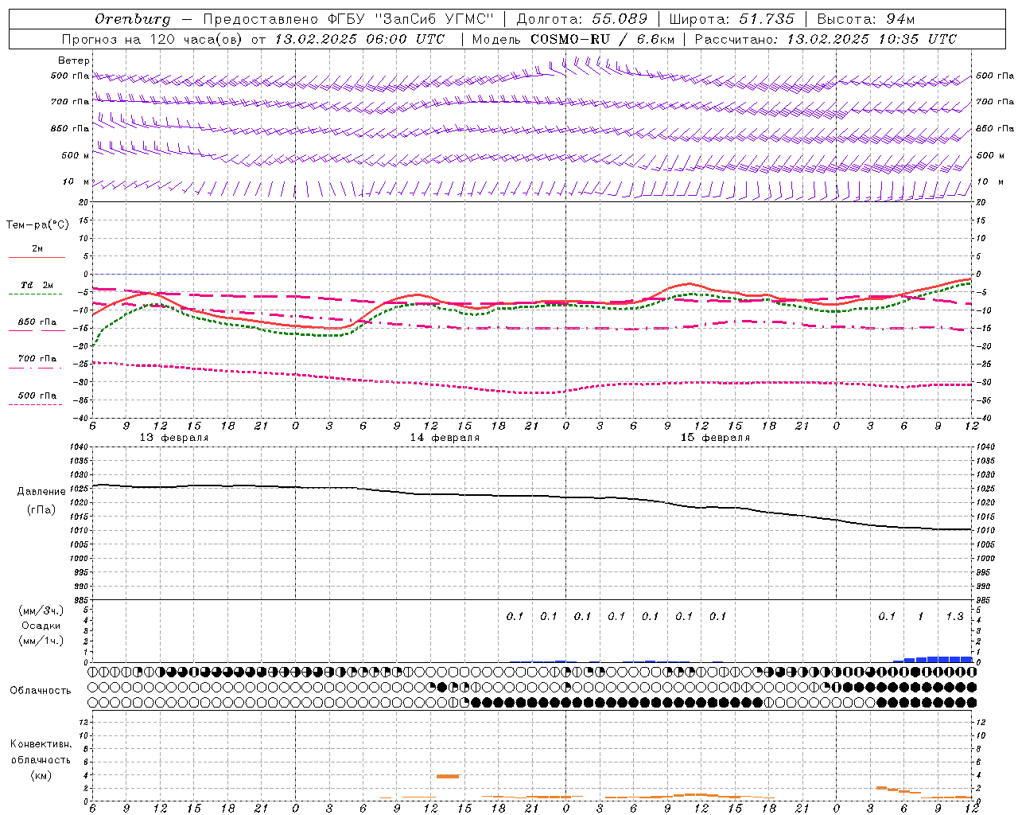Select the Тем-ра(°C) axis label
Screen dimensions: 1018x815
[x=37, y=225]
